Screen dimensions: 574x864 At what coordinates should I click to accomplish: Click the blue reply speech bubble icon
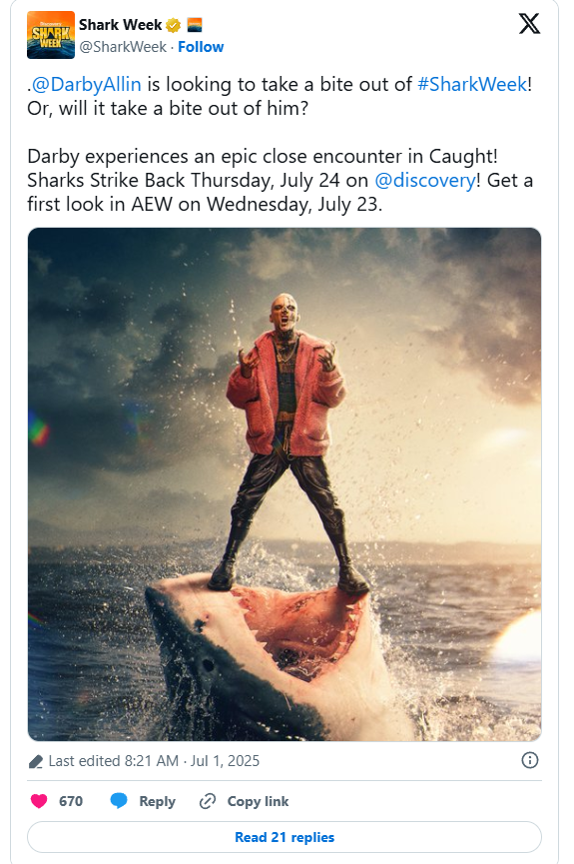[x=119, y=801]
